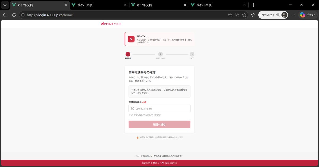Viewport: 319px width, 167px height.
Task: Switch to the third ポイント交換 tab
Action: [159, 5]
